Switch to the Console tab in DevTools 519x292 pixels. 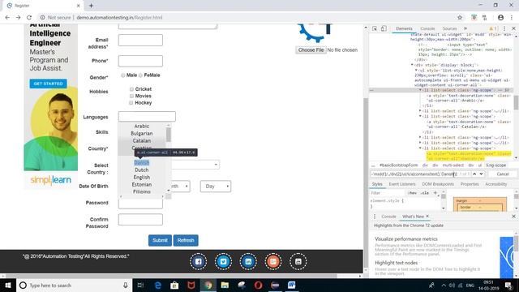427,29
